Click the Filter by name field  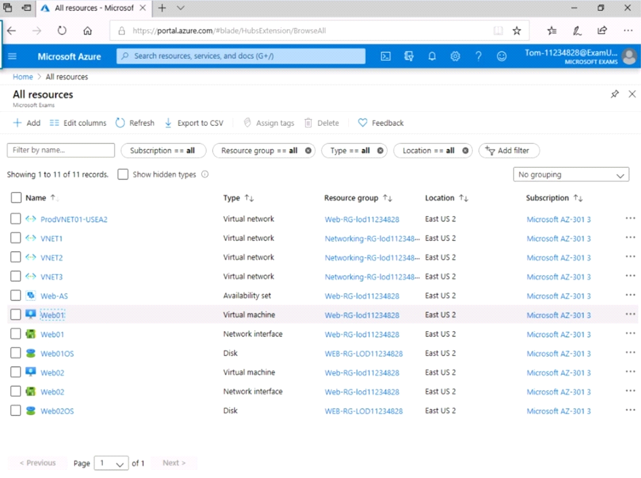pyautogui.click(x=61, y=150)
